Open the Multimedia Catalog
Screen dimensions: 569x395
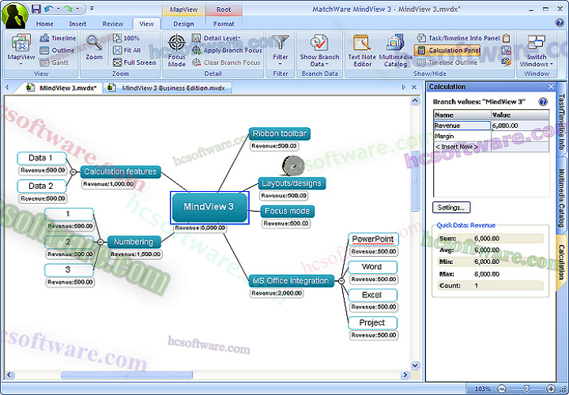tap(395, 51)
